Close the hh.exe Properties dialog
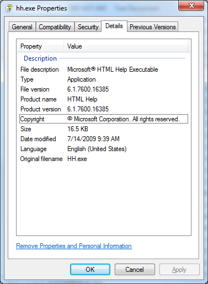The image size is (208, 284). tap(191, 6)
